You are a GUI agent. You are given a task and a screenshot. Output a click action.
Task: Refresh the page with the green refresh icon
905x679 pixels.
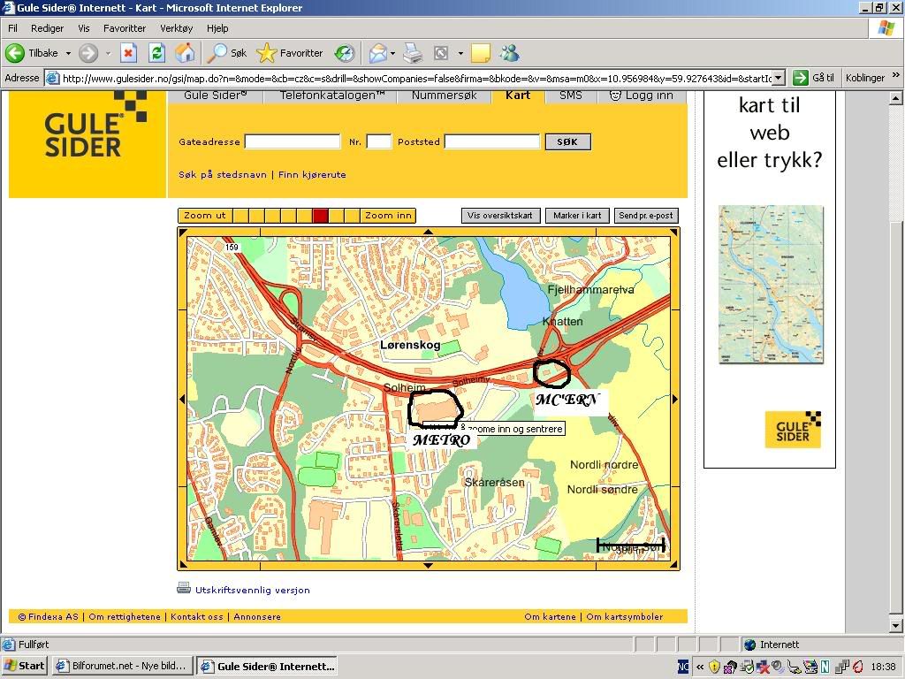click(x=156, y=54)
